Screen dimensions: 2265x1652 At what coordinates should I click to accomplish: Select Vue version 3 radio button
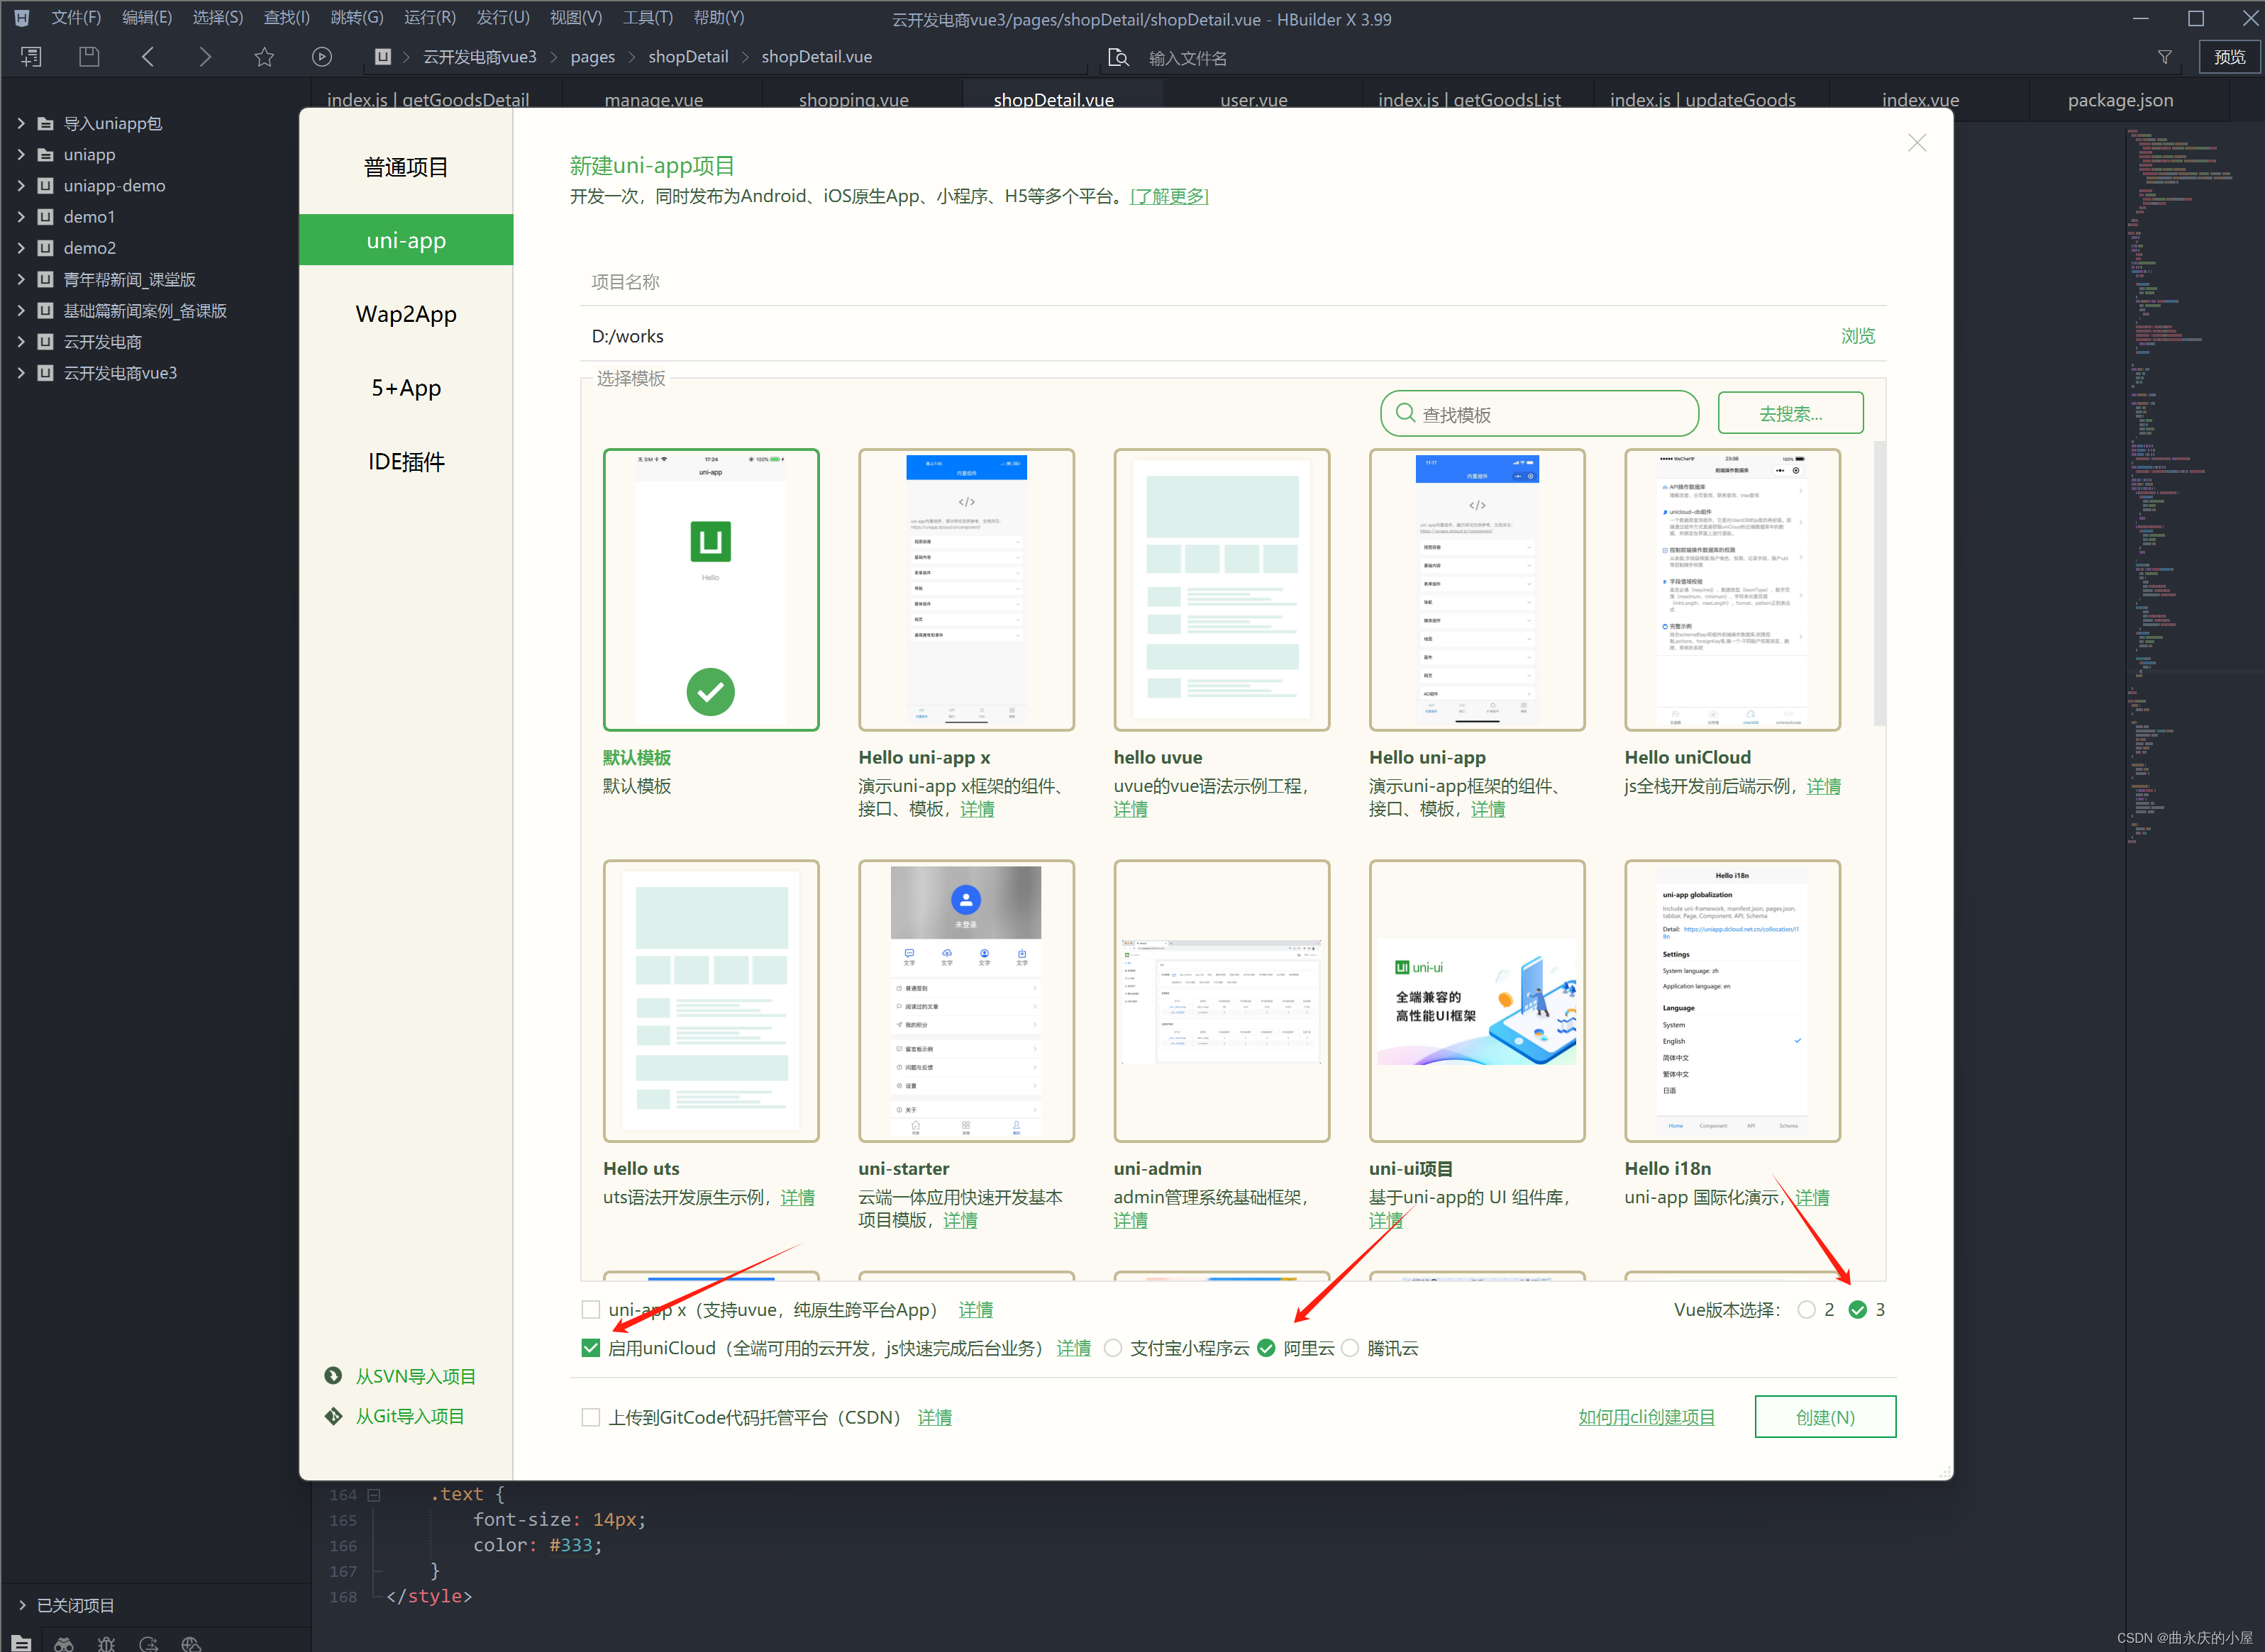(x=1858, y=1310)
